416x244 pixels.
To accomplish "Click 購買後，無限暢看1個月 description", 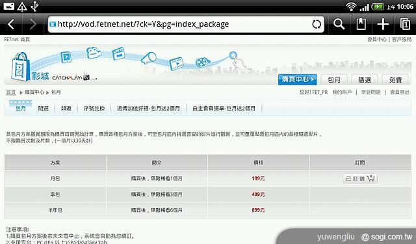I will (x=157, y=179).
